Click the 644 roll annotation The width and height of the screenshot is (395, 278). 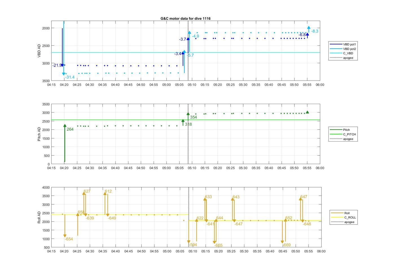pos(220,218)
